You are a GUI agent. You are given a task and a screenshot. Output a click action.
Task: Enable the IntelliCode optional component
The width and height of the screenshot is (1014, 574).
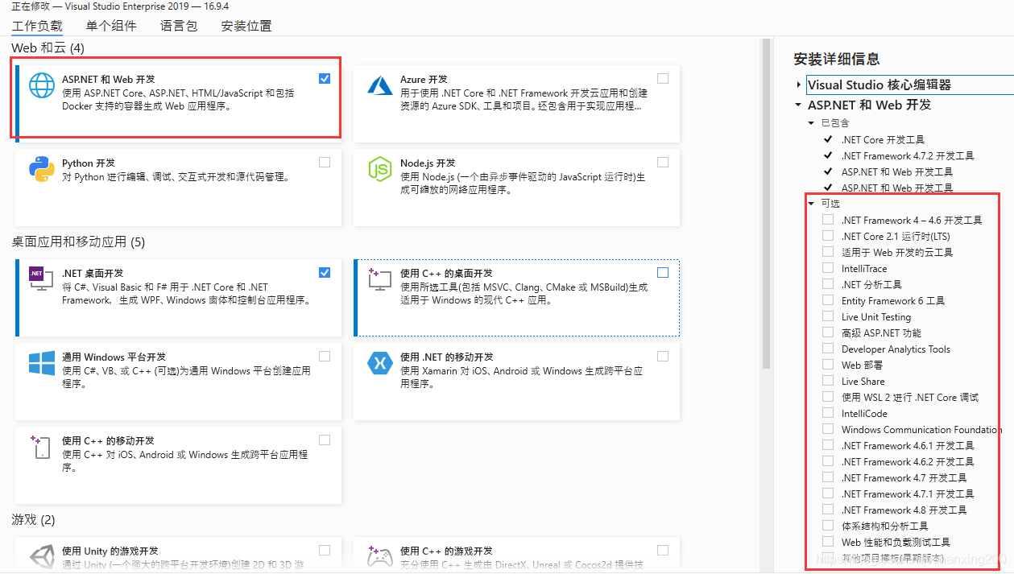coord(828,413)
